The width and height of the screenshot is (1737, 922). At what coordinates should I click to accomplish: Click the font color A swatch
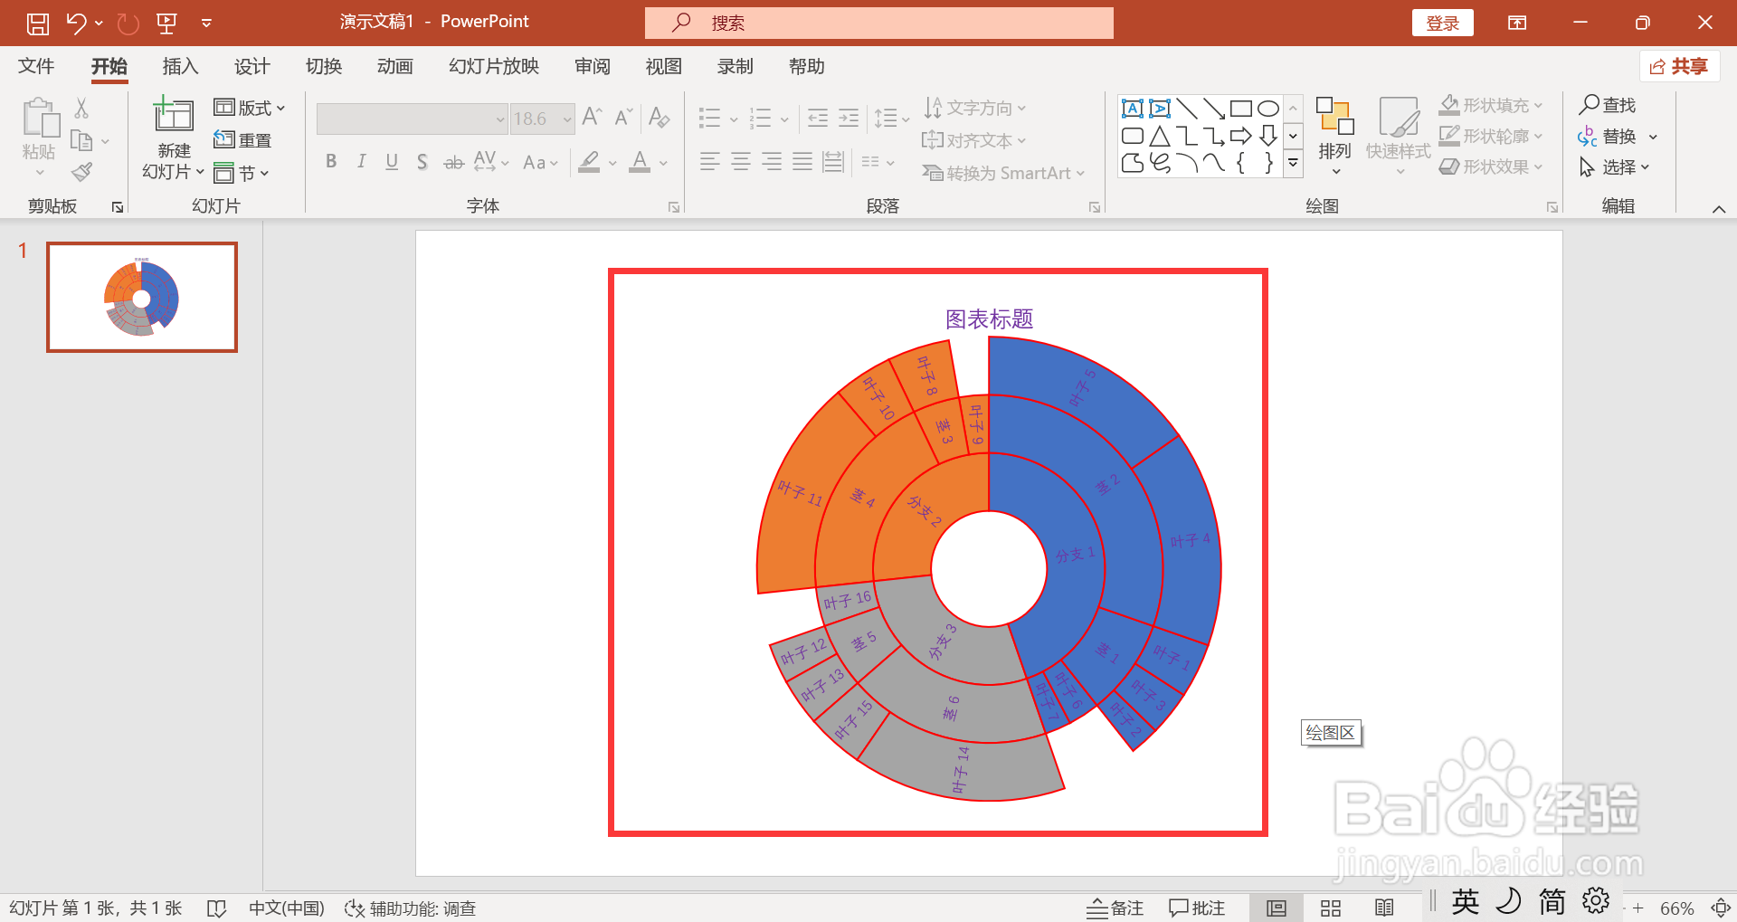[x=640, y=162]
